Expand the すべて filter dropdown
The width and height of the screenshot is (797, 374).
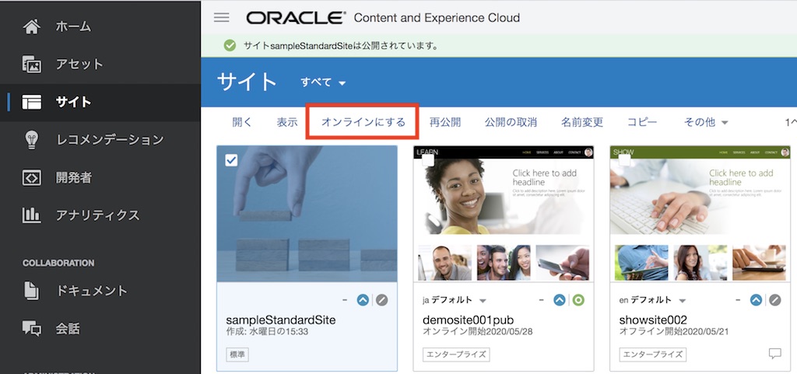click(x=323, y=82)
